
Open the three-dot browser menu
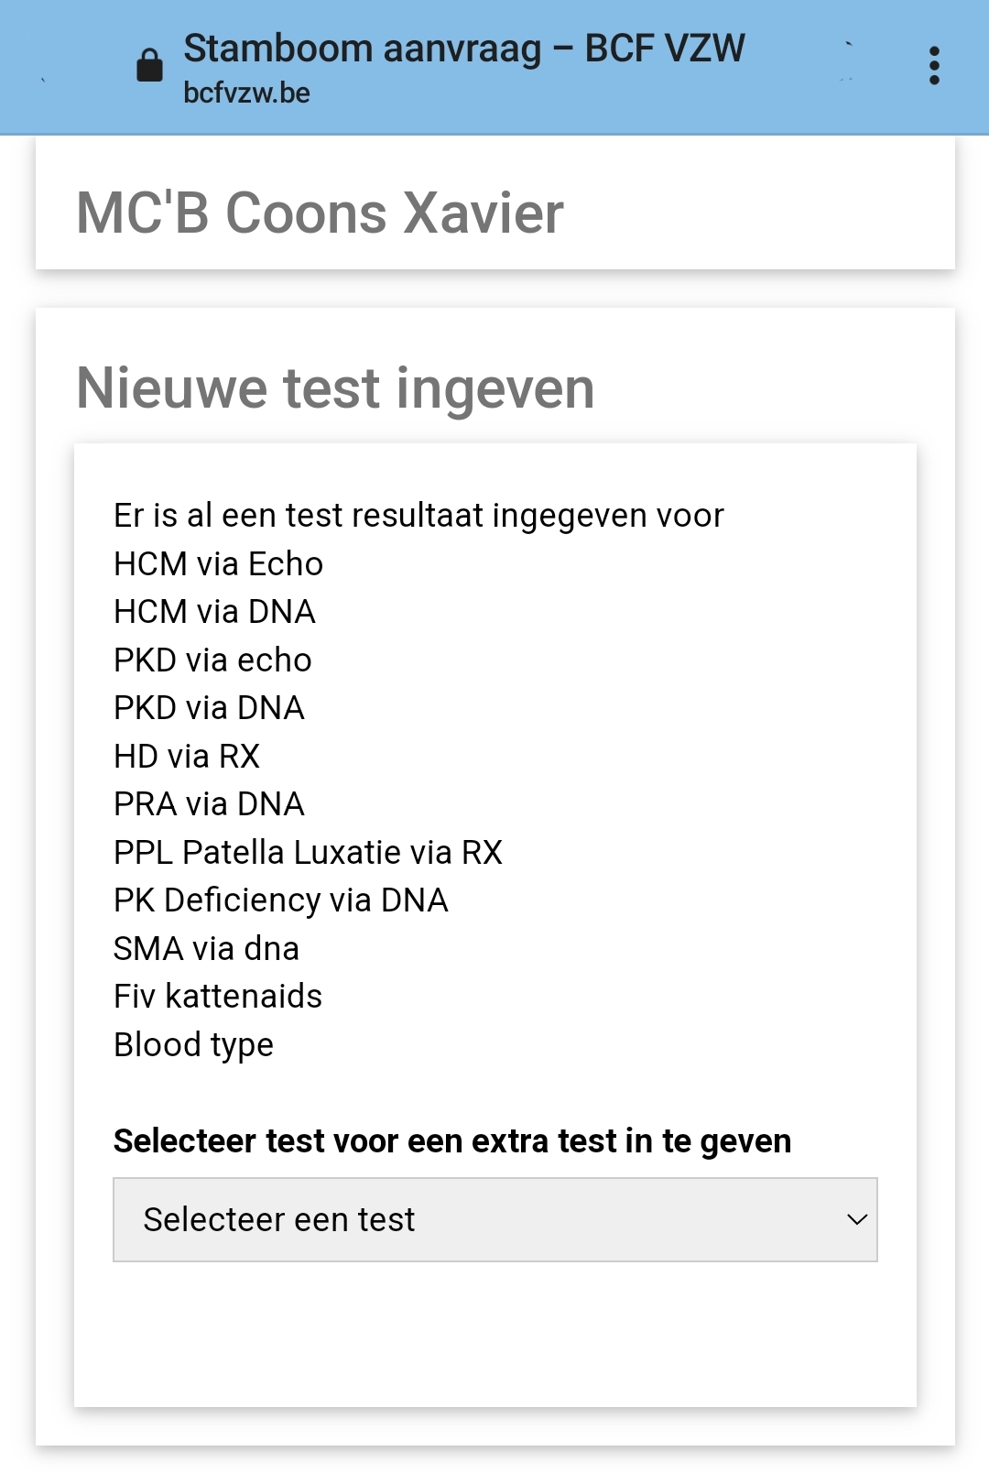(x=934, y=66)
